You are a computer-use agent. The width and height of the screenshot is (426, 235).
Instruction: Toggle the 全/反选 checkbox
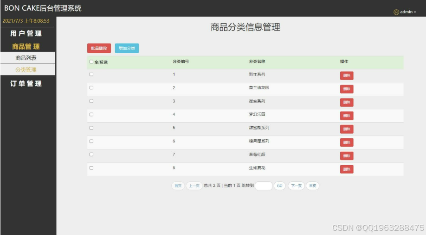91,62
